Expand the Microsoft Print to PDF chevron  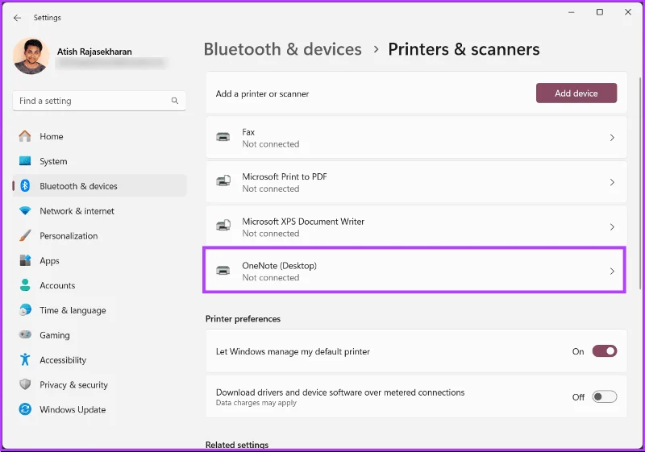[612, 182]
